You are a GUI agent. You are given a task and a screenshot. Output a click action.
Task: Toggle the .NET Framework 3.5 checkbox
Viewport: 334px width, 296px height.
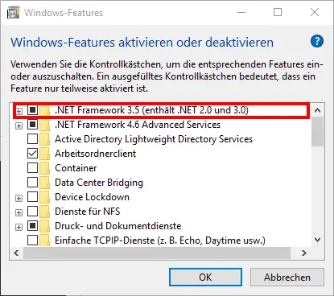pyautogui.click(x=32, y=110)
